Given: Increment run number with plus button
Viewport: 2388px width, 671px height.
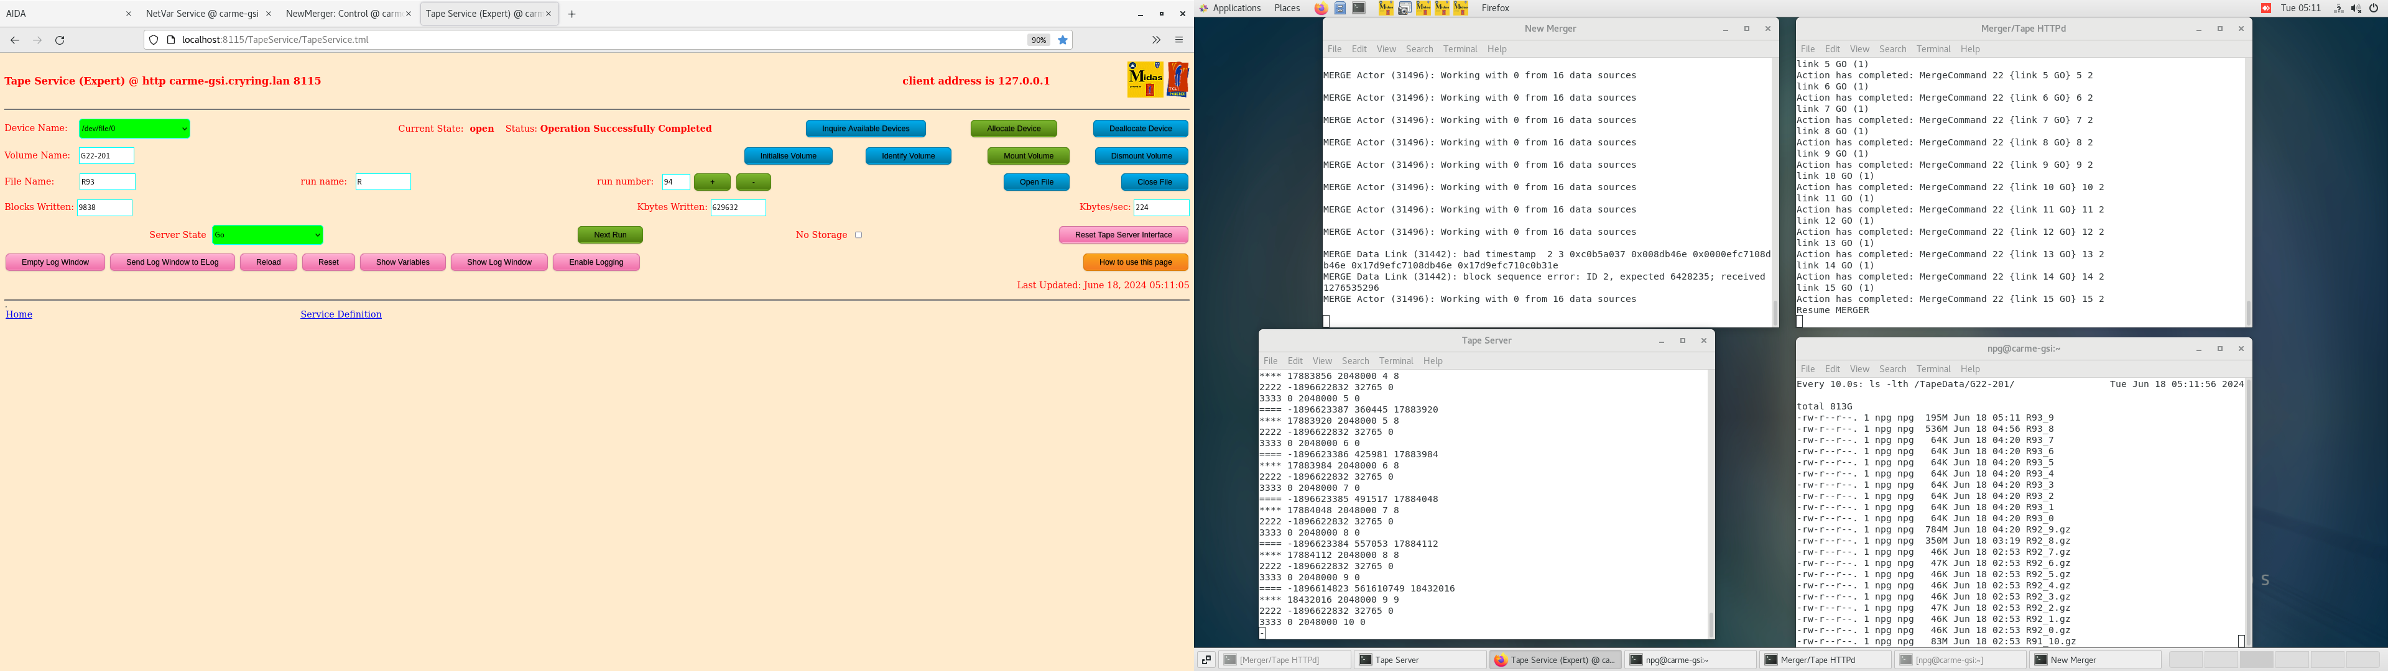Looking at the screenshot, I should [712, 183].
